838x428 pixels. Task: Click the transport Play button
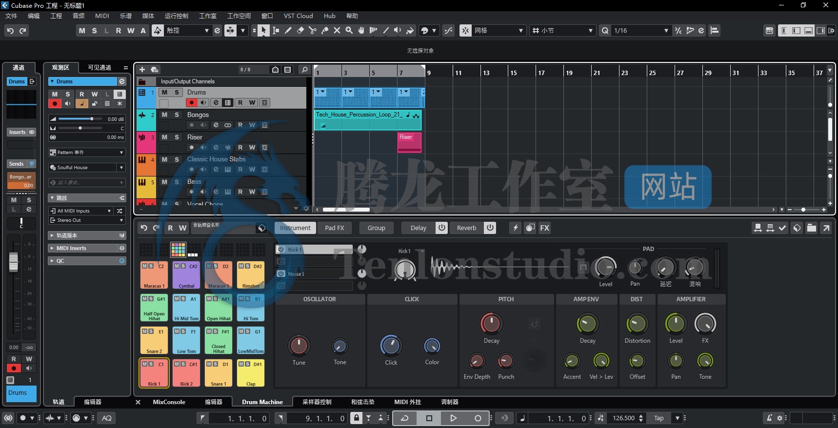(453, 418)
